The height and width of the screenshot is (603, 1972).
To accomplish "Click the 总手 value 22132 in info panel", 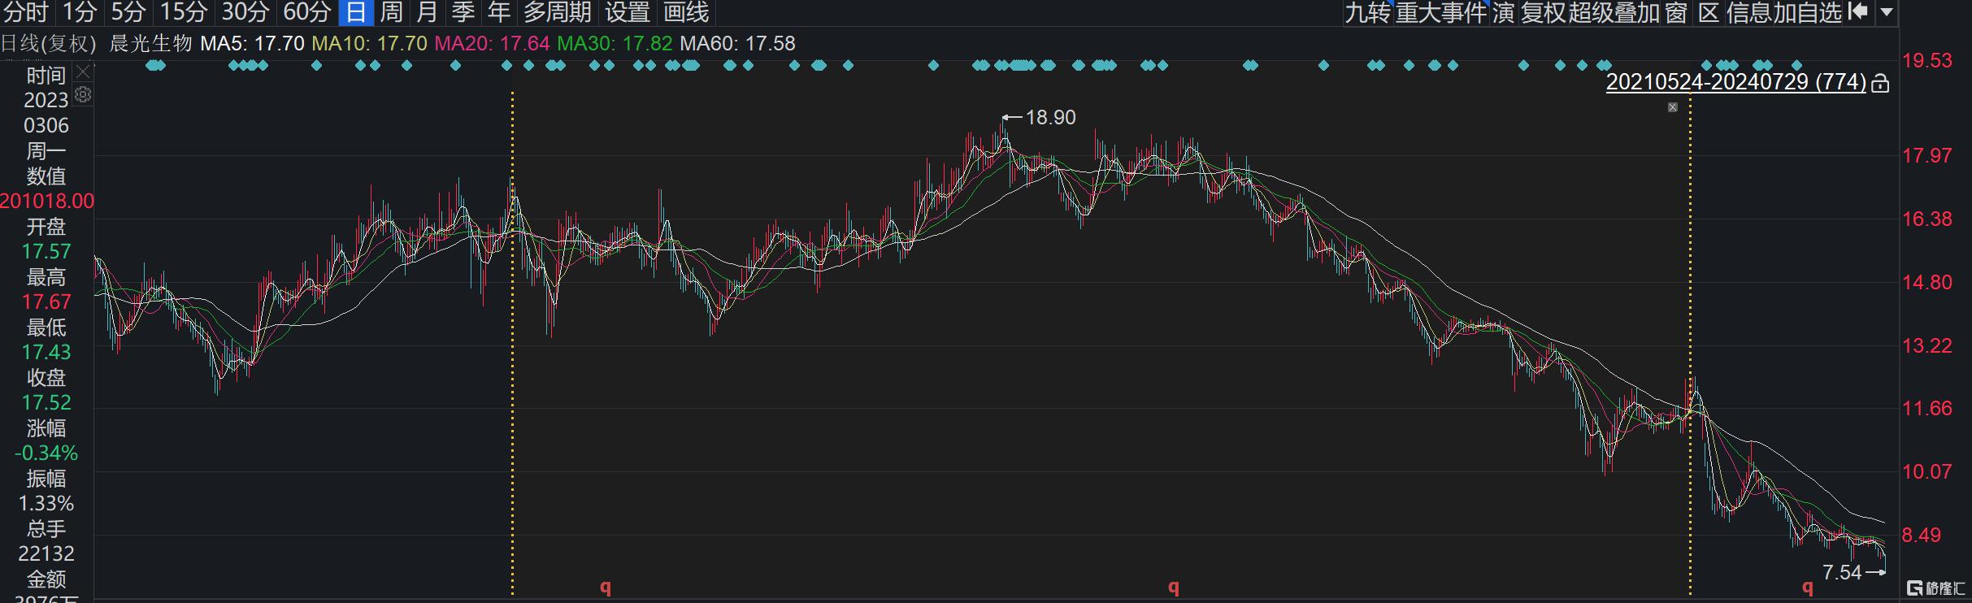I will pyautogui.click(x=46, y=554).
